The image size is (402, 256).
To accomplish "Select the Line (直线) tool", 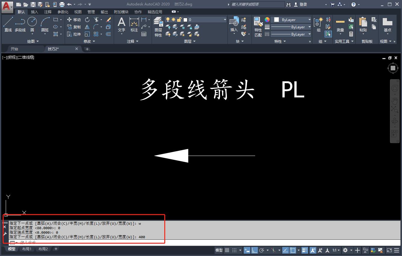I will [x=8, y=24].
